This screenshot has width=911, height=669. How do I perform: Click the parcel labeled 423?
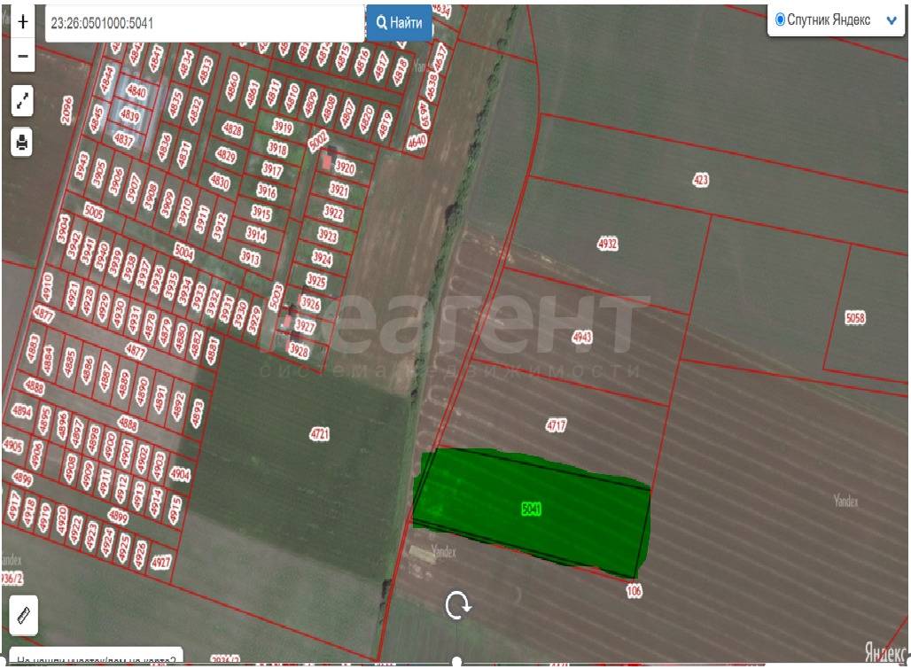pyautogui.click(x=700, y=181)
